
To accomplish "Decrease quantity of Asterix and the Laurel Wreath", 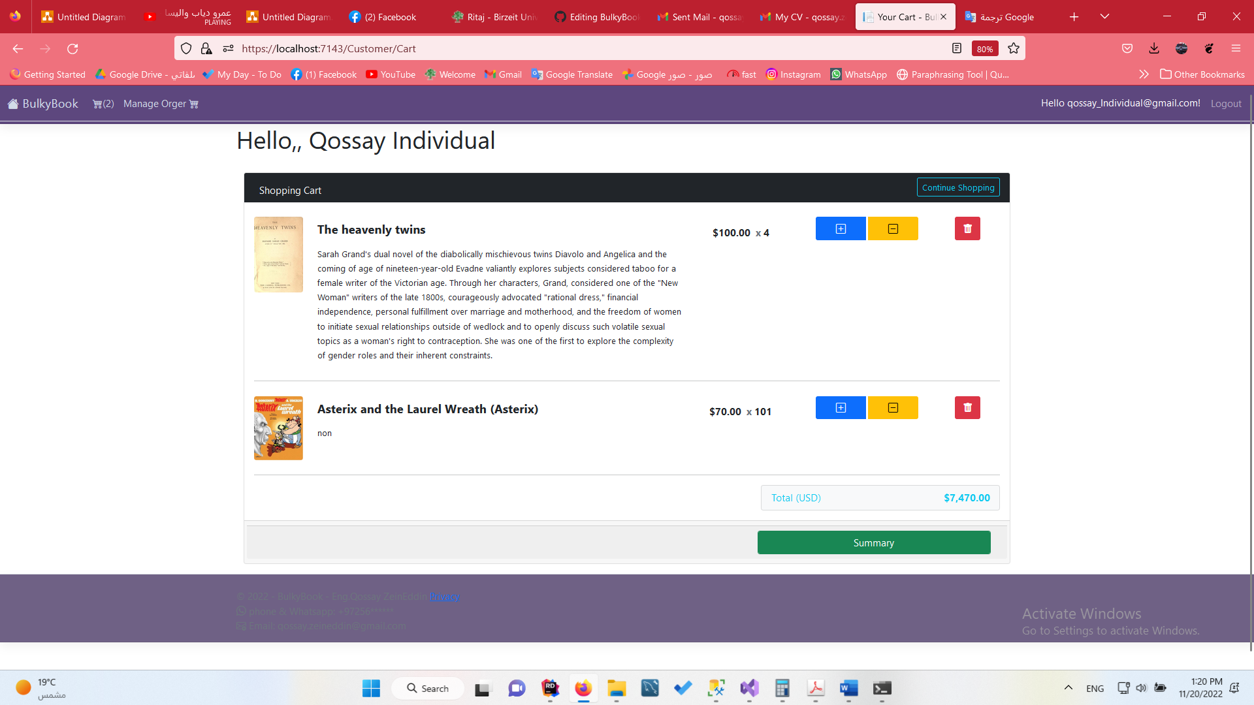I will click(893, 408).
